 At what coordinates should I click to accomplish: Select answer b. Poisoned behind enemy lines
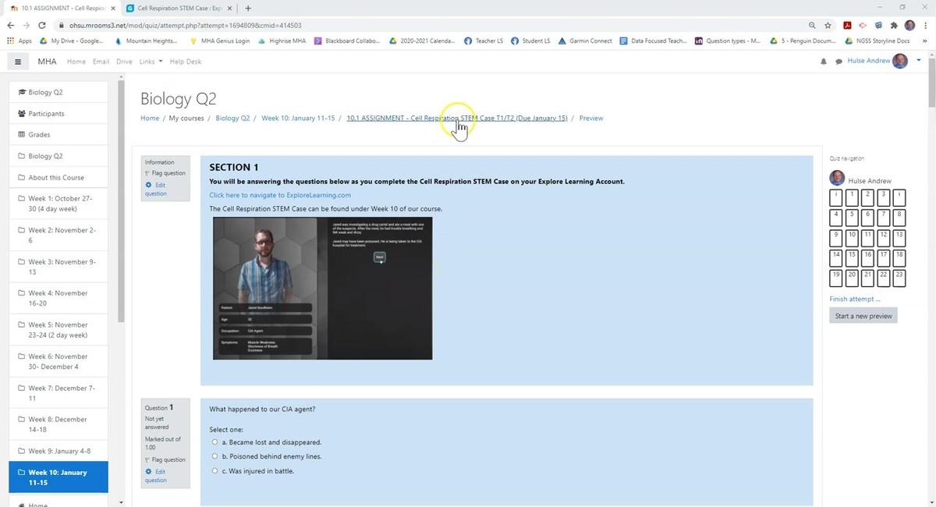coord(216,456)
